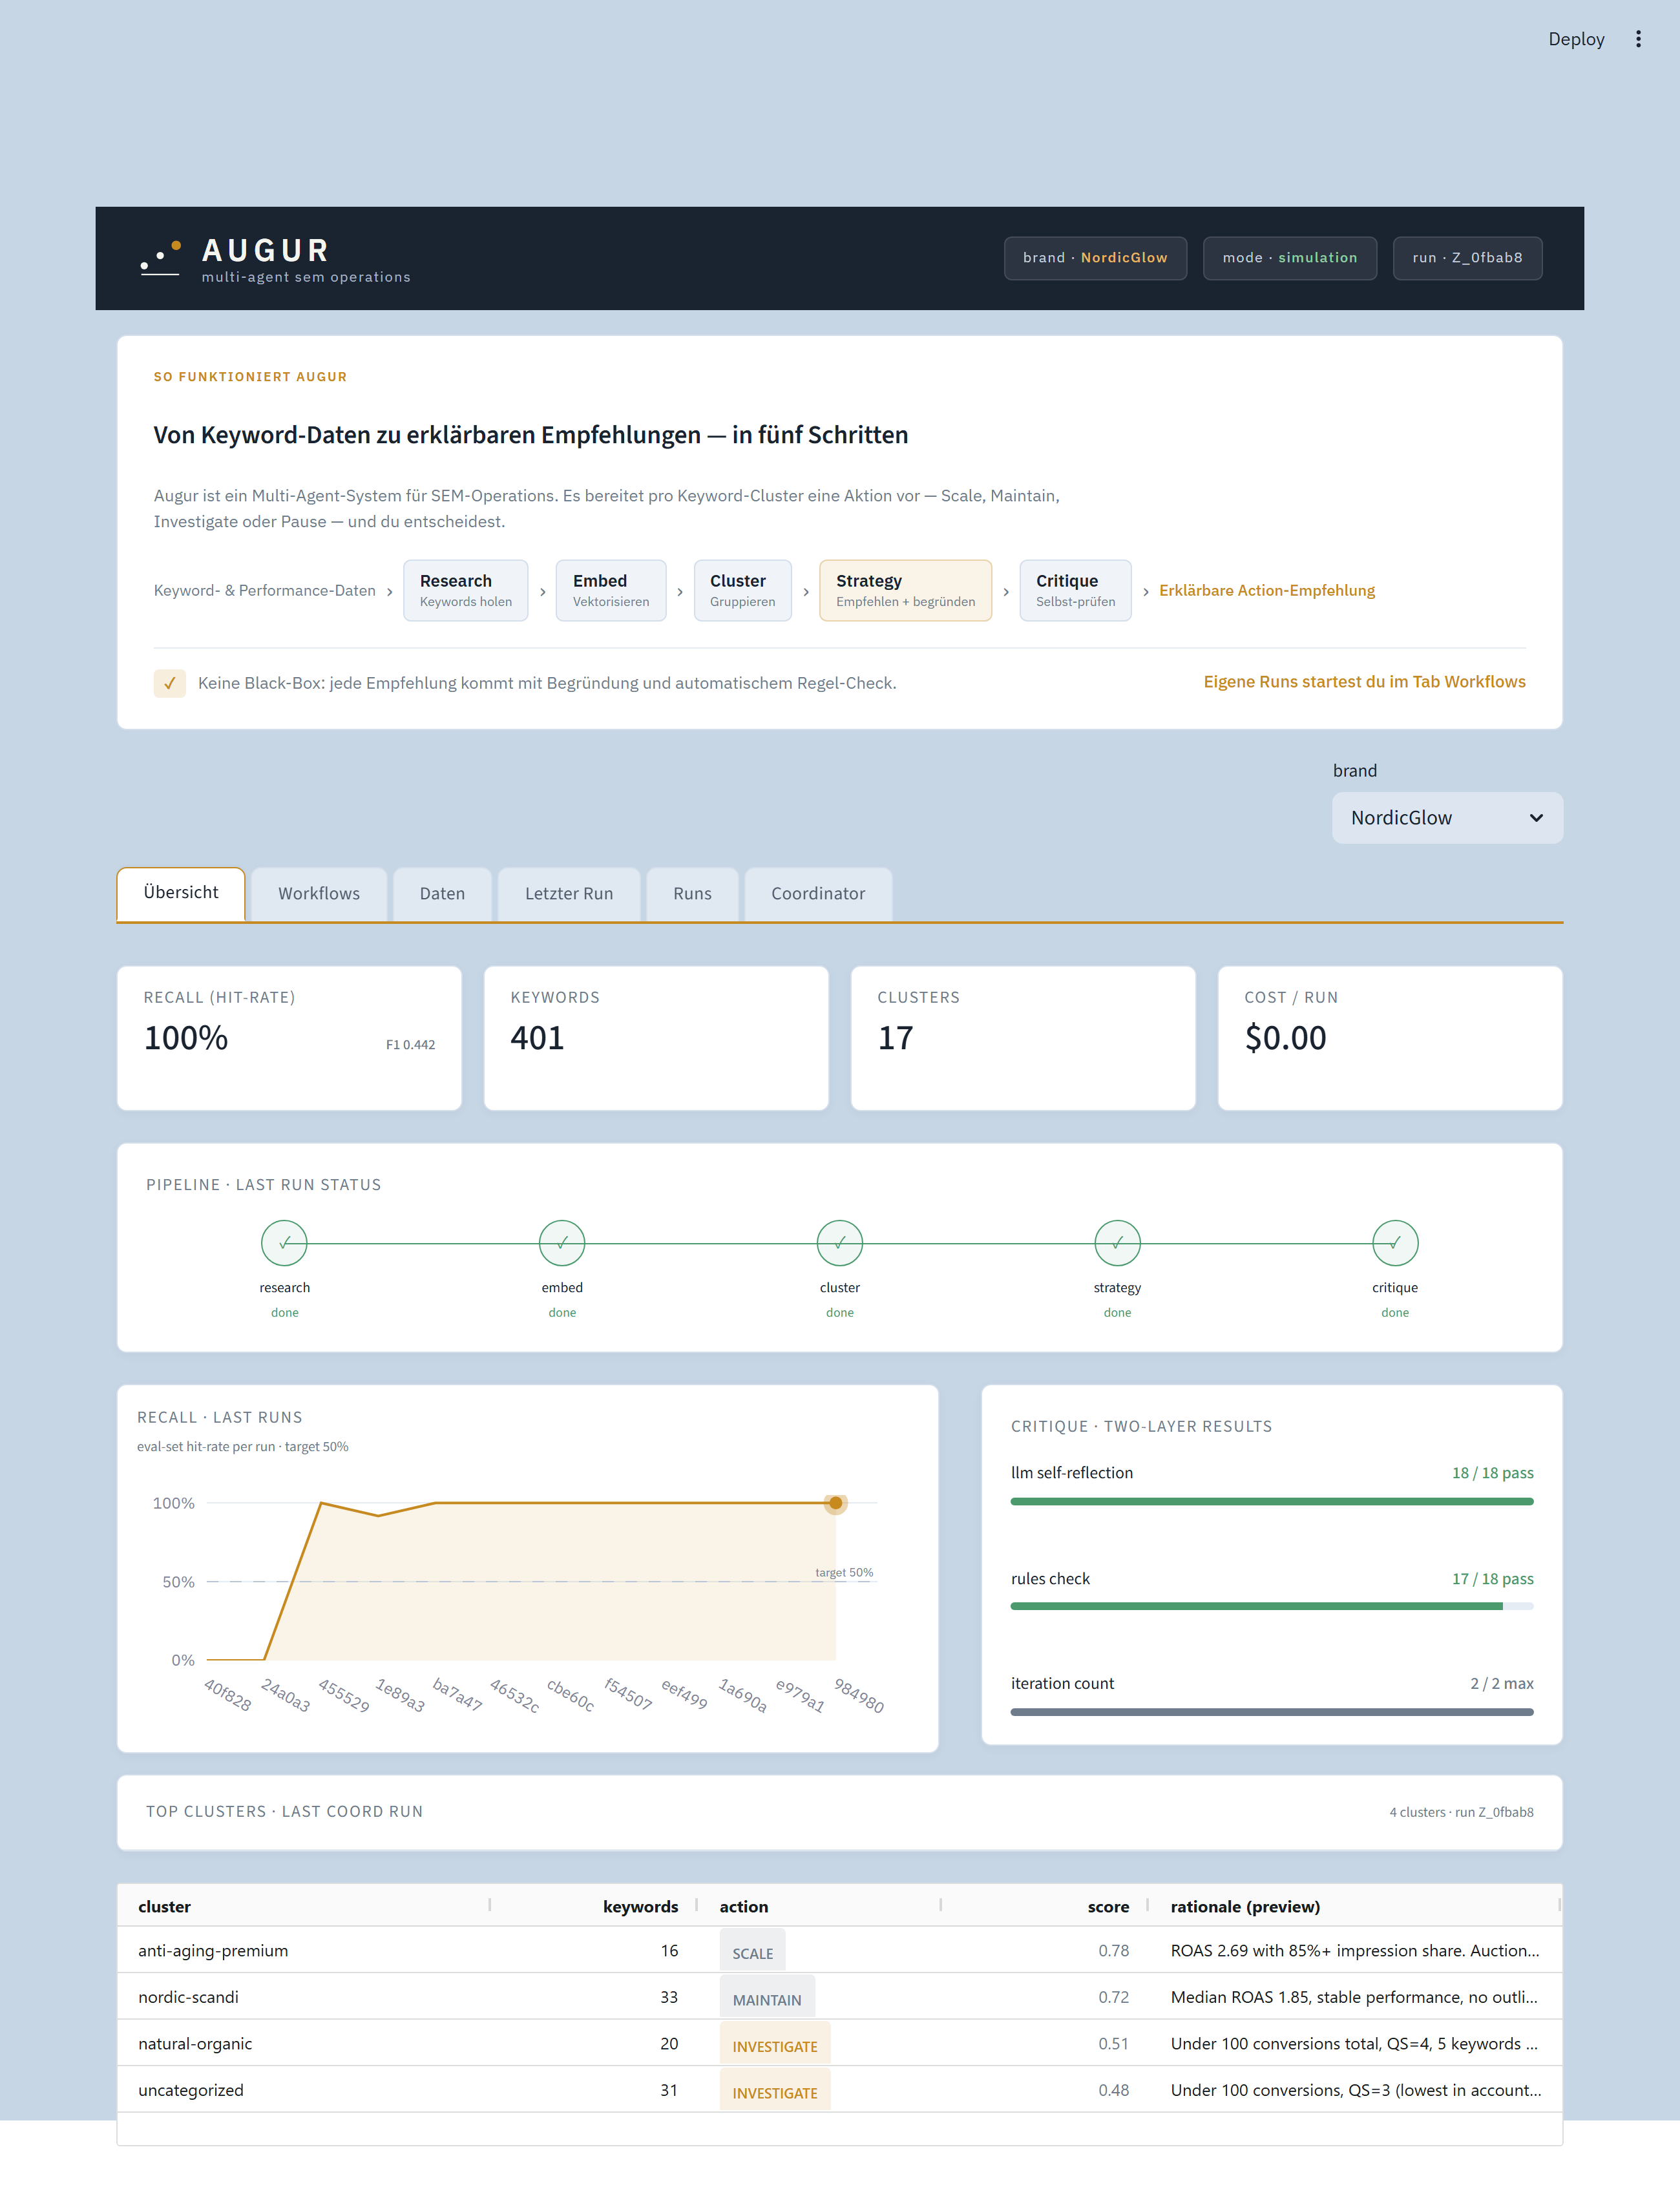Click the brand · NordicGlow header badge
The height and width of the screenshot is (2198, 1680).
1095,258
